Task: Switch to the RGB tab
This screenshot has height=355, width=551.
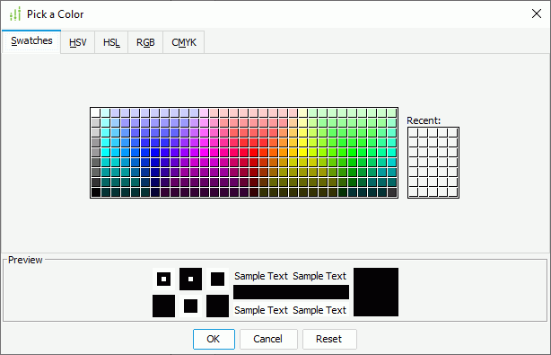Action: point(145,42)
